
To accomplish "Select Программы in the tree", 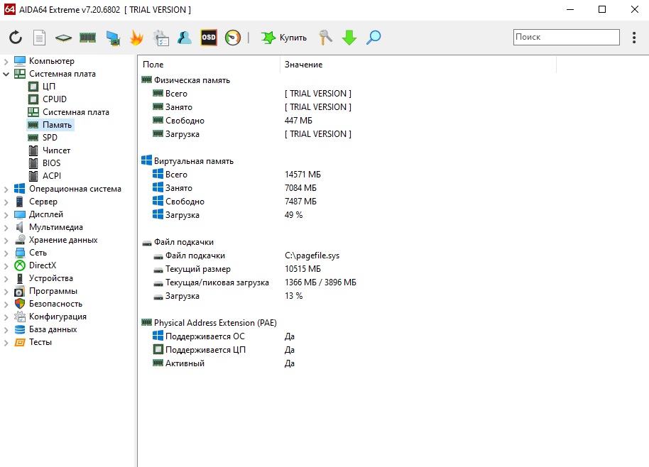I will pos(53,291).
